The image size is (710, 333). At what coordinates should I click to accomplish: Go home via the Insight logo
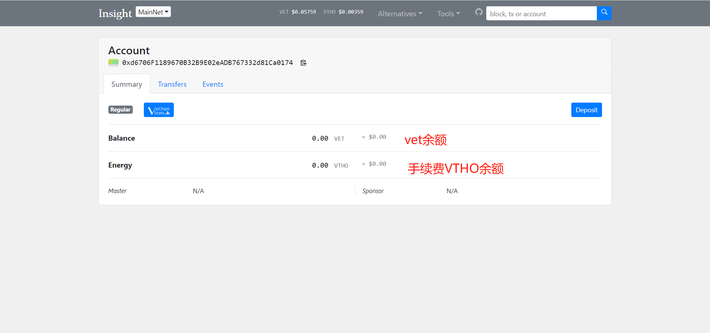coord(115,13)
